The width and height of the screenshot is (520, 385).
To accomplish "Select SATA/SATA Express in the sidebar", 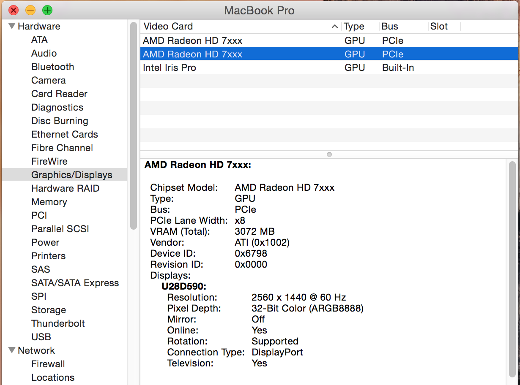I will [75, 283].
